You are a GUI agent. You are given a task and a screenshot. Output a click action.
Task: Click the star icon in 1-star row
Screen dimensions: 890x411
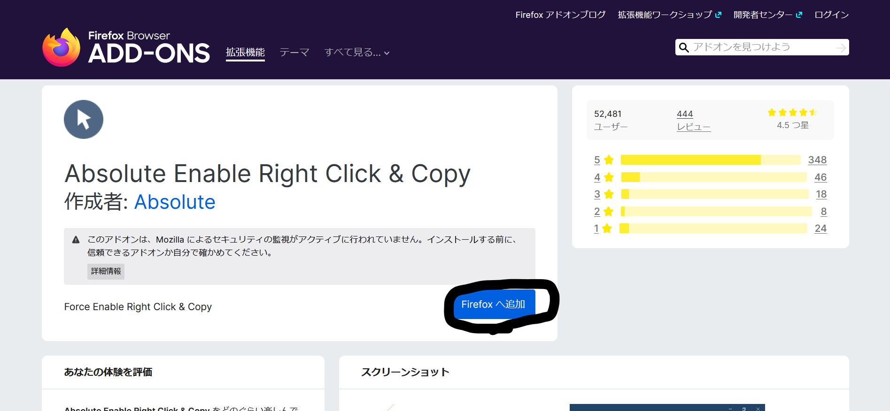click(x=607, y=228)
